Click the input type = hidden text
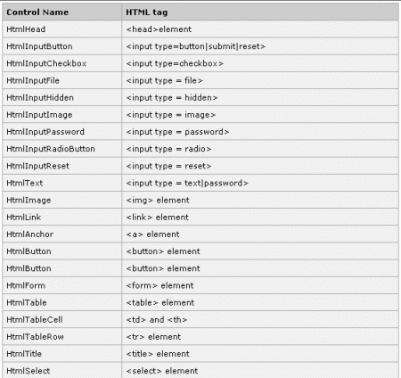This screenshot has height=378, width=401. 172,97
